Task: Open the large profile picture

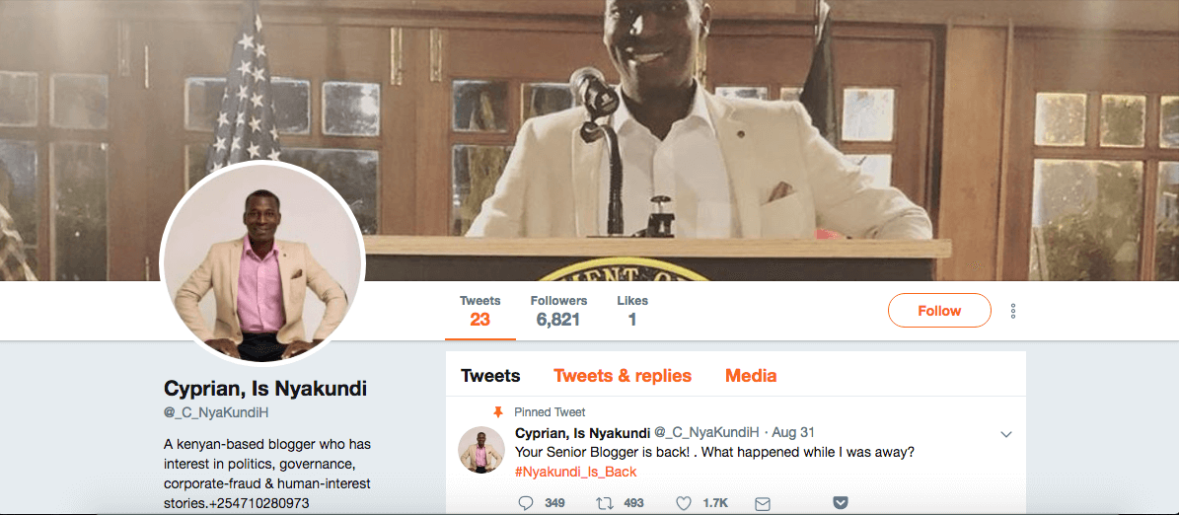Action: [262, 262]
